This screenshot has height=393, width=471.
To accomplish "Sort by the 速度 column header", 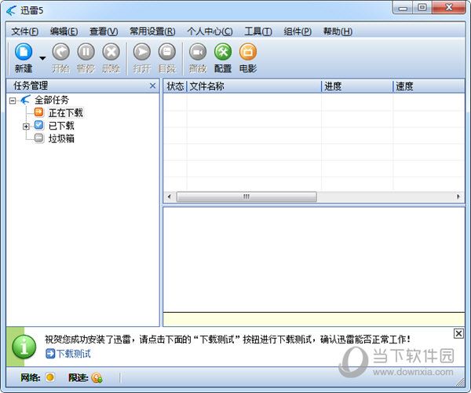I will [x=429, y=86].
